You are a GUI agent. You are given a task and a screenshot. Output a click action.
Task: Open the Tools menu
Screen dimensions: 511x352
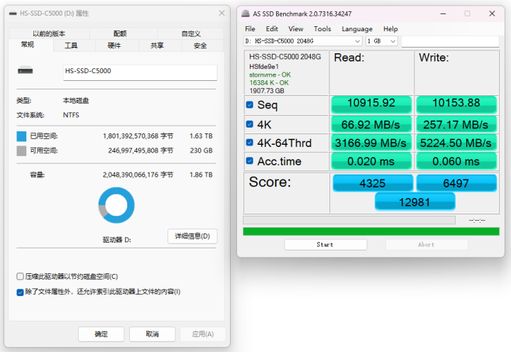[x=322, y=28]
